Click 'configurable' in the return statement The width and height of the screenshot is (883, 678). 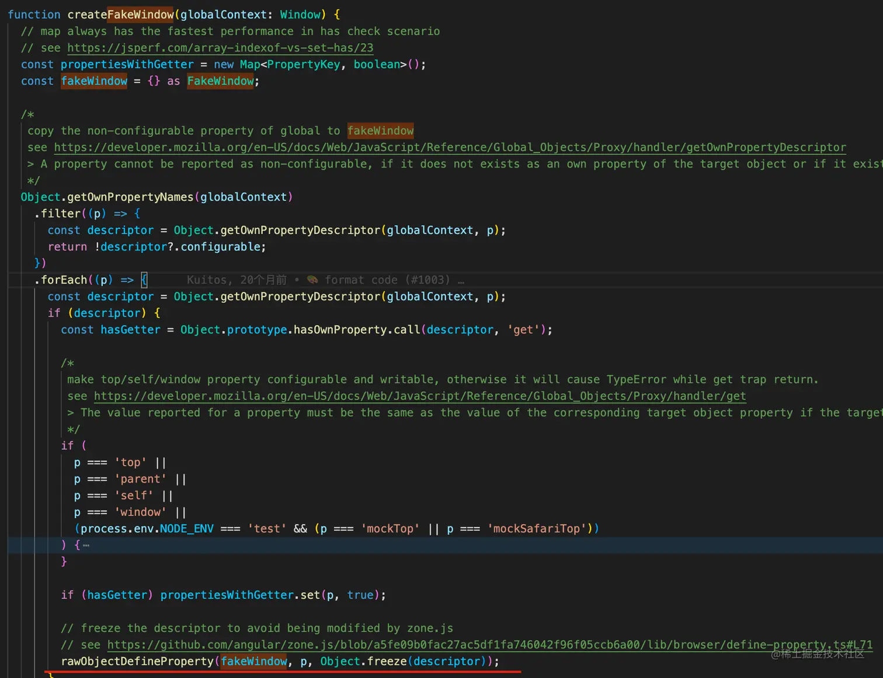pyautogui.click(x=220, y=247)
